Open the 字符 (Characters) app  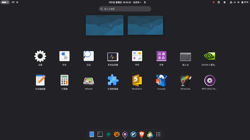click(x=137, y=56)
